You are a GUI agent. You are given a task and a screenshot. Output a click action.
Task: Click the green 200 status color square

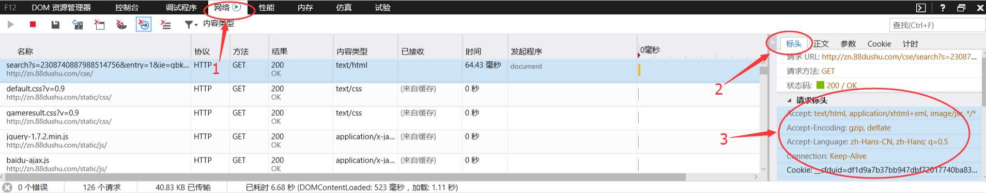(x=820, y=85)
